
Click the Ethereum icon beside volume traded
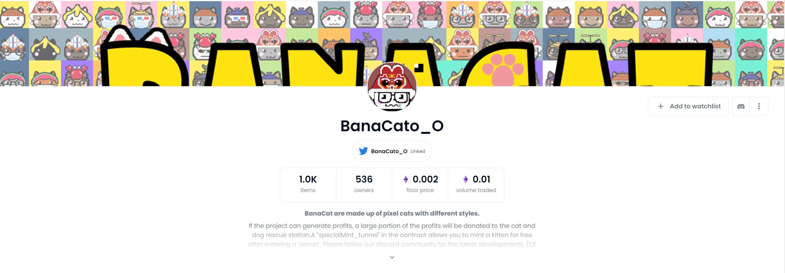pyautogui.click(x=465, y=179)
